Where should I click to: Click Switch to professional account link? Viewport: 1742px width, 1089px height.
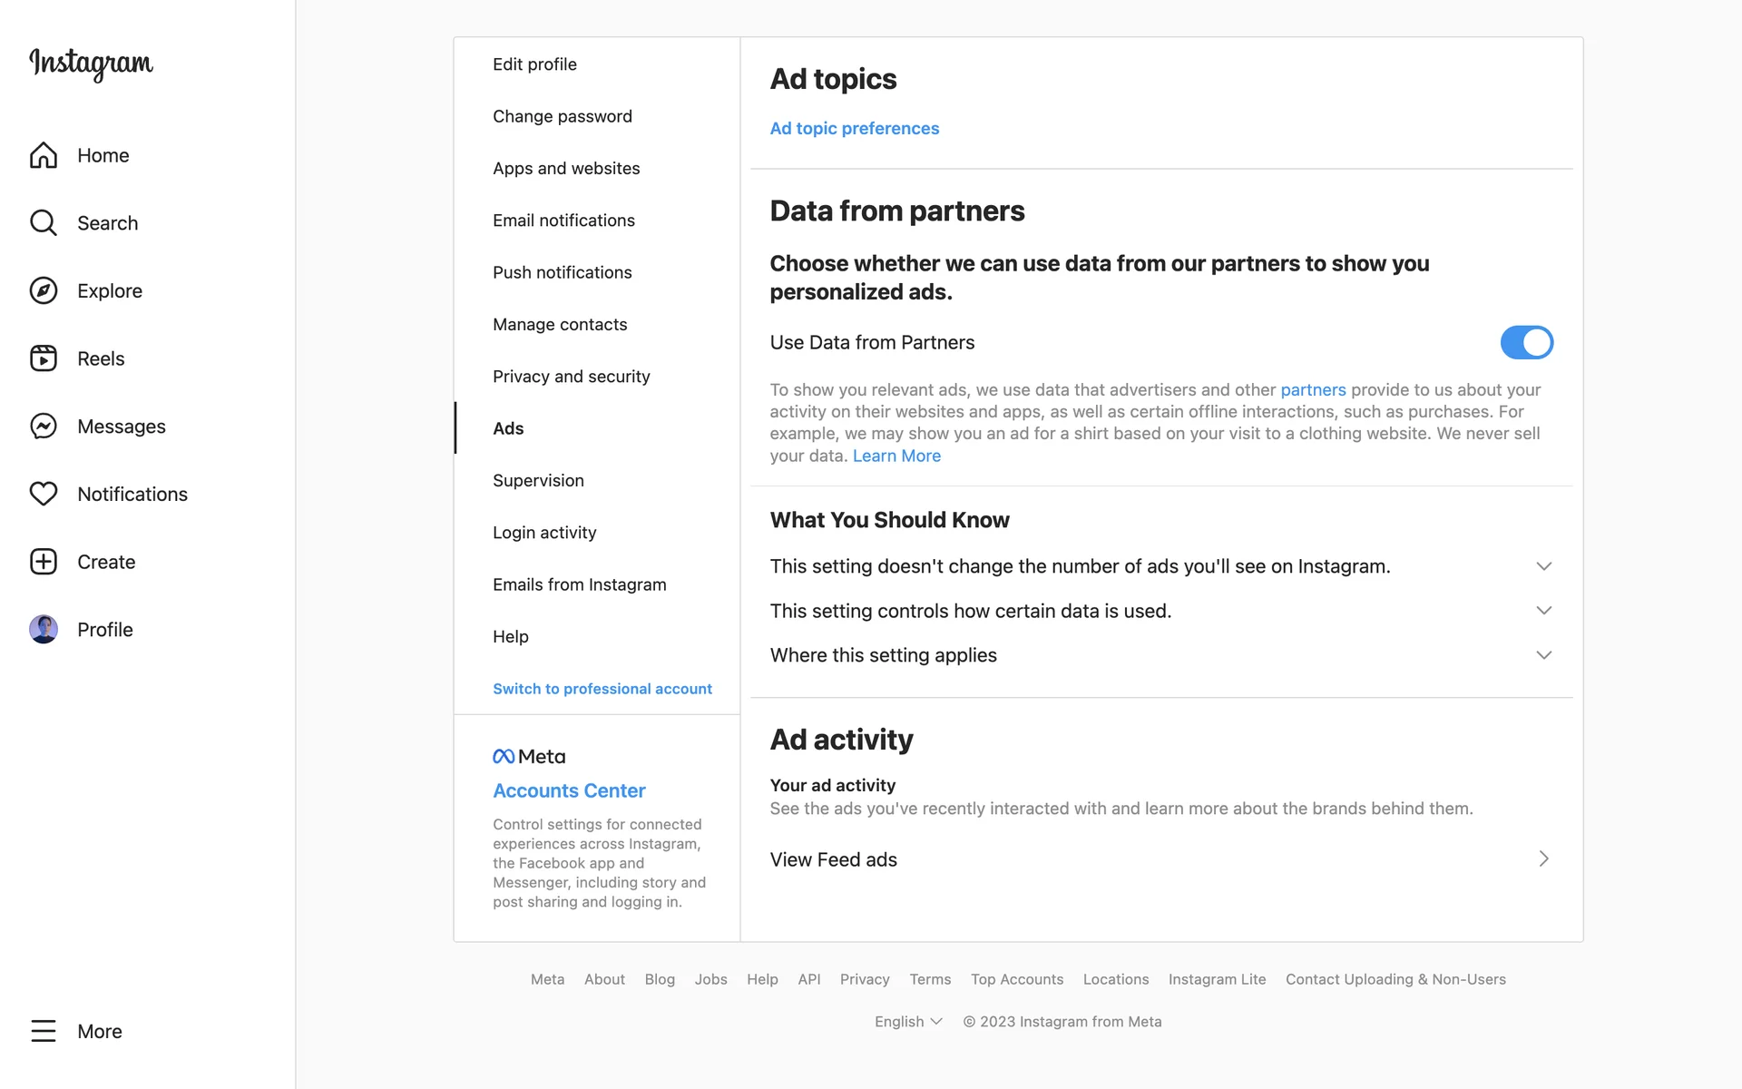point(602,689)
